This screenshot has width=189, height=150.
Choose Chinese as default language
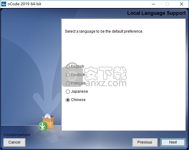68,100
